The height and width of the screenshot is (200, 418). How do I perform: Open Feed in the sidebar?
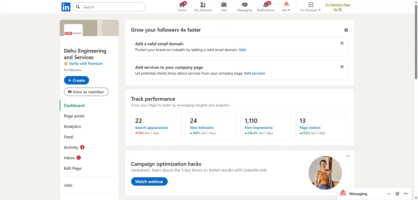(x=68, y=137)
